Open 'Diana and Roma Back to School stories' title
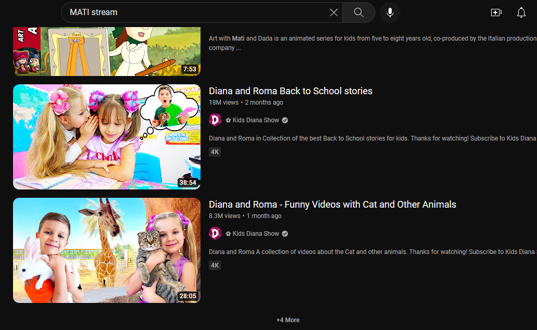 pos(291,91)
